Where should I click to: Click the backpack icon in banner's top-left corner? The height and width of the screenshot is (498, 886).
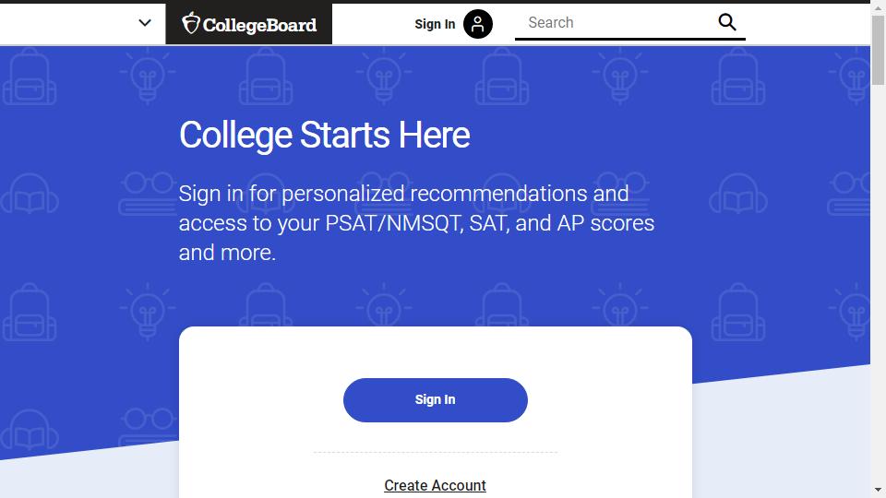pos(30,77)
